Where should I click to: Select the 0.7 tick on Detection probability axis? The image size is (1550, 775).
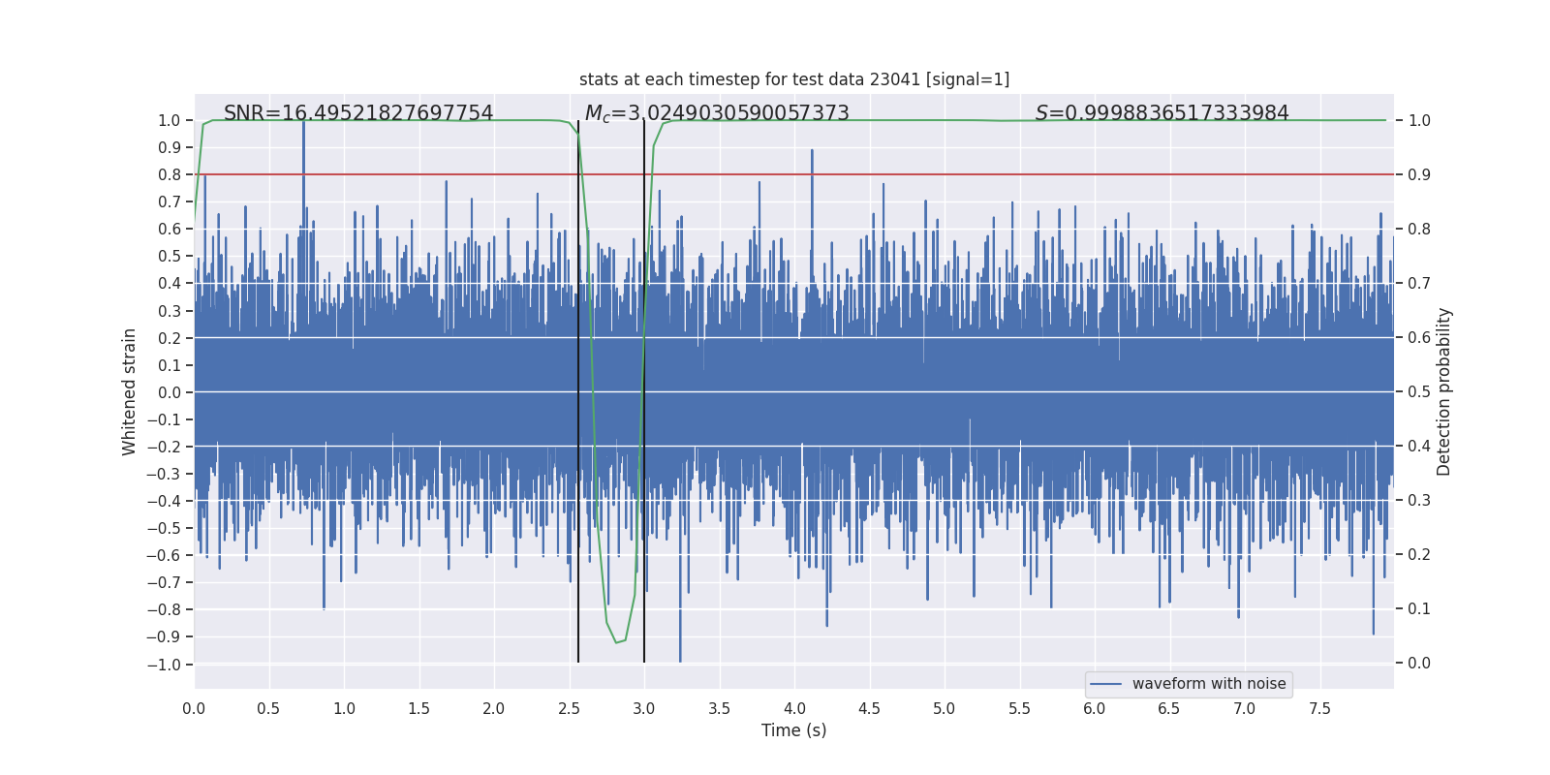click(x=1419, y=283)
